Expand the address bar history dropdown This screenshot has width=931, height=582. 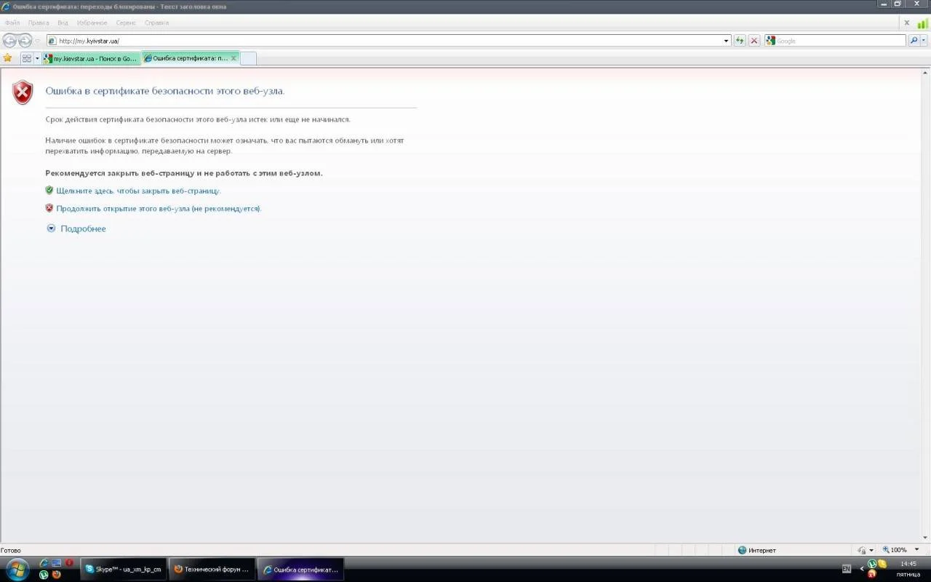(726, 41)
